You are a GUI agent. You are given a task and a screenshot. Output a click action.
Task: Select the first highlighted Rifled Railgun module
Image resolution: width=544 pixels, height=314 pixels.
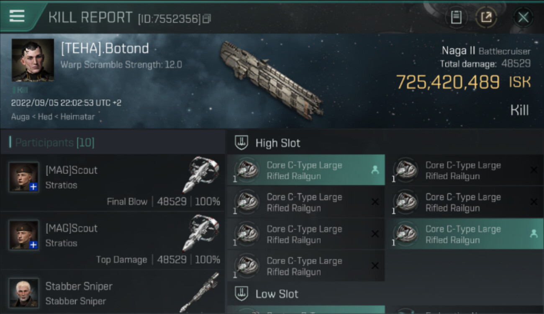305,170
